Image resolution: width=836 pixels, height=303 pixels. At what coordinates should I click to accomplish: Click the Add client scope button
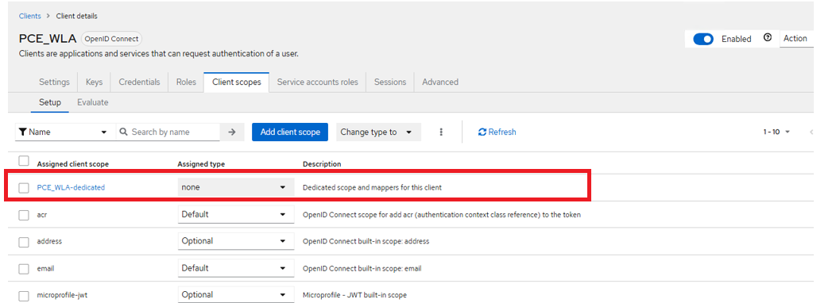tap(290, 132)
